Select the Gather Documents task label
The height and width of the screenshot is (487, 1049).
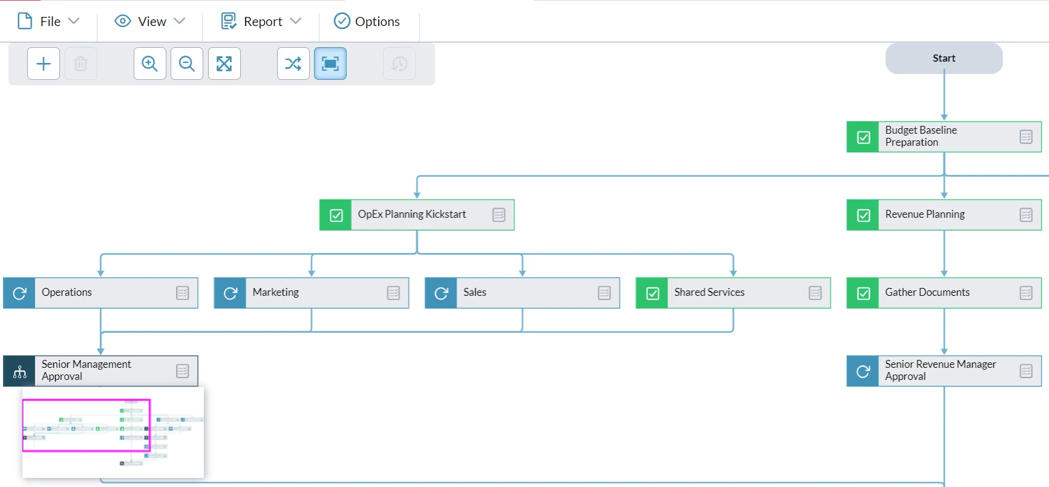click(927, 292)
